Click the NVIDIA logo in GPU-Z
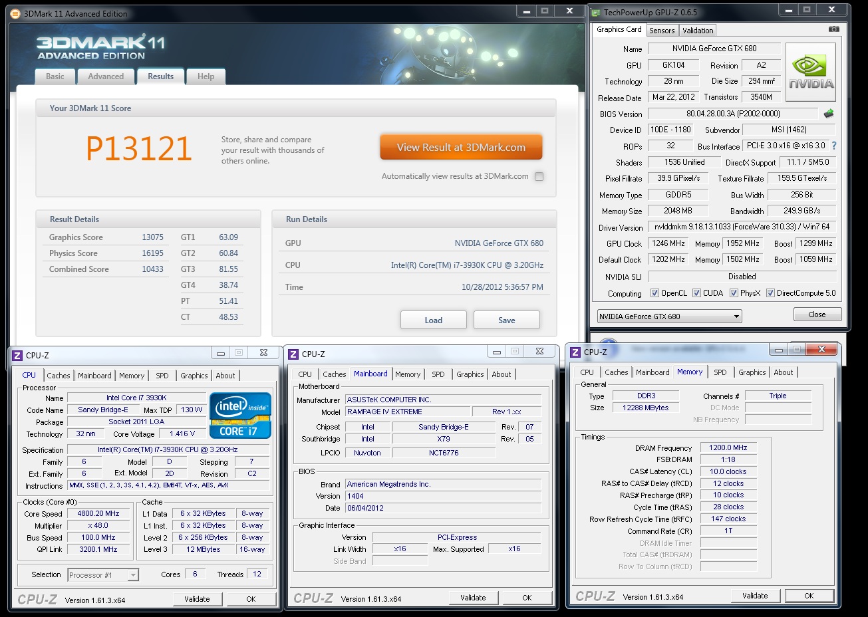The image size is (868, 617). [811, 72]
